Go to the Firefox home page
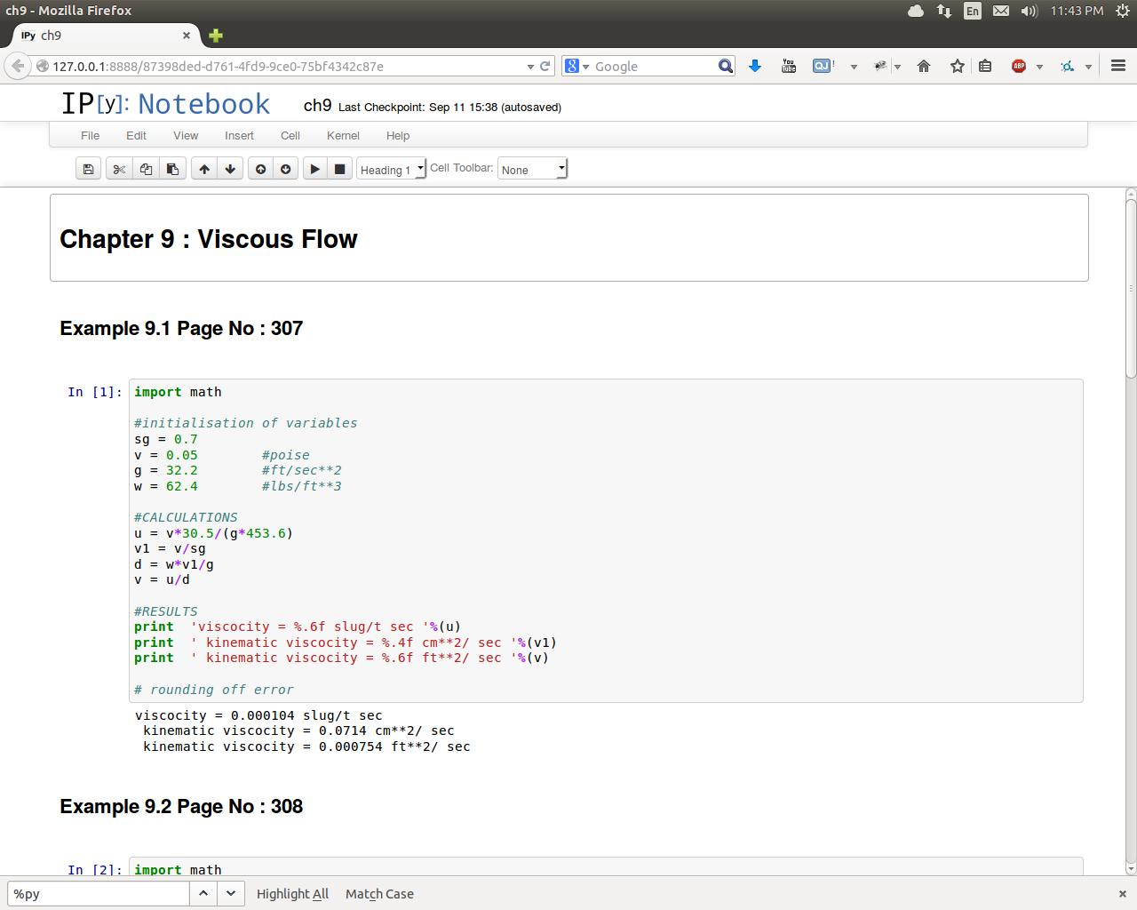The image size is (1137, 910). [x=924, y=66]
